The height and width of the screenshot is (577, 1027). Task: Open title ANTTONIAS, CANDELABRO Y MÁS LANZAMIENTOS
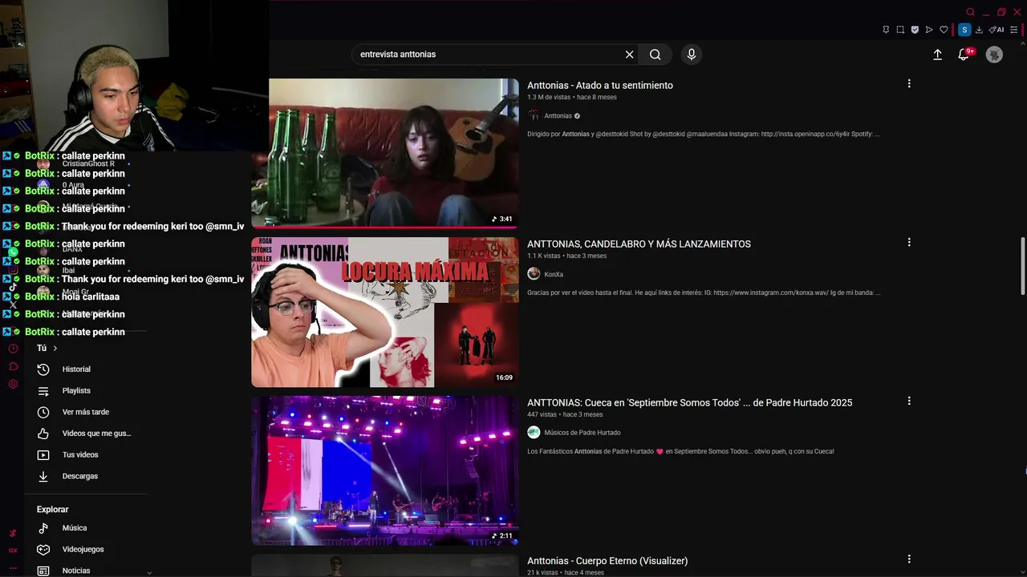(639, 244)
